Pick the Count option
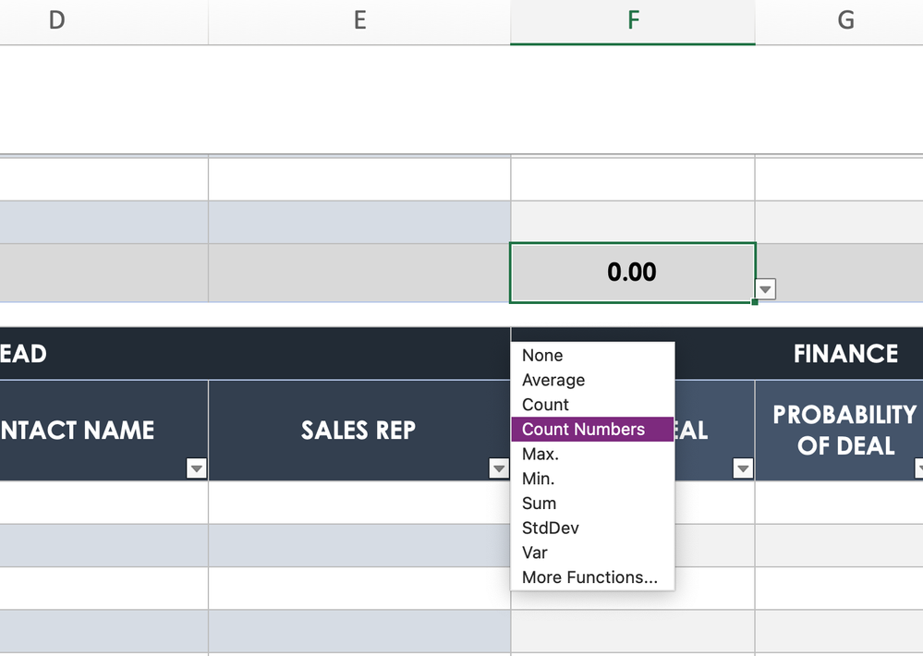The image size is (923, 656). pos(545,405)
